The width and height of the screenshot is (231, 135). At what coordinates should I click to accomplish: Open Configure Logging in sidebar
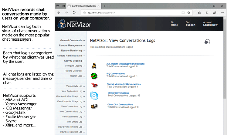[x=75, y=66]
